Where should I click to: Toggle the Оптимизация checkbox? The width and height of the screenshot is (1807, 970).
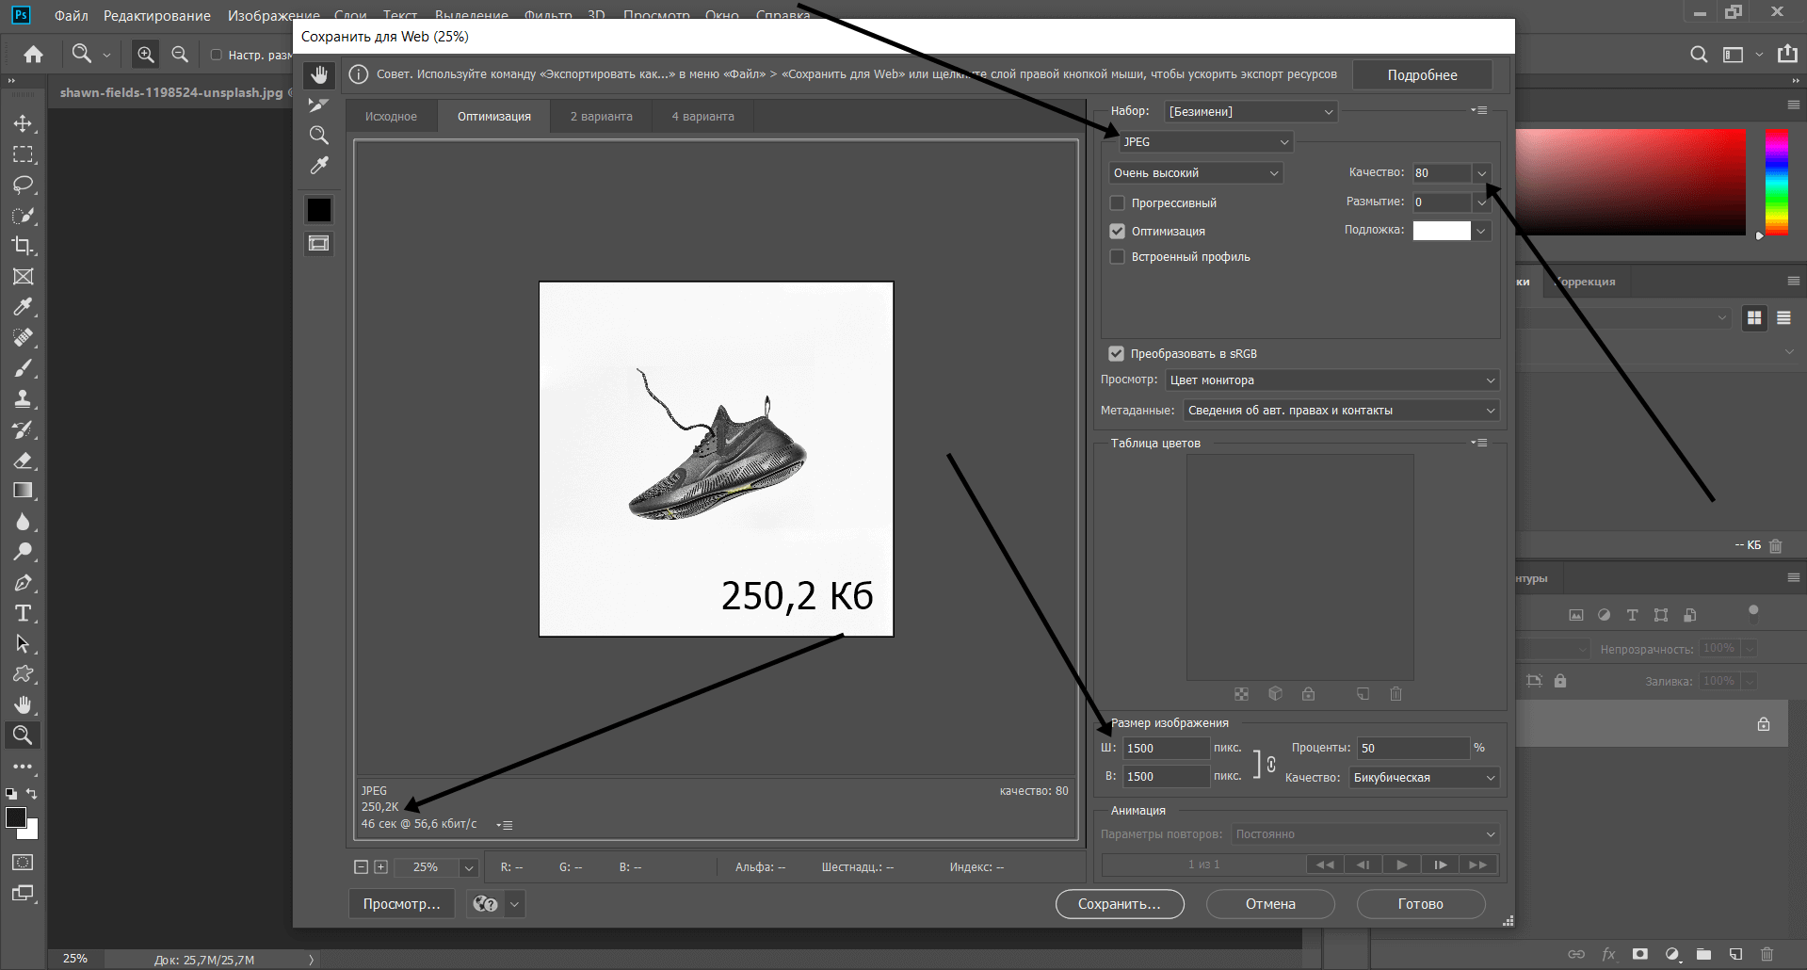pos(1118,231)
